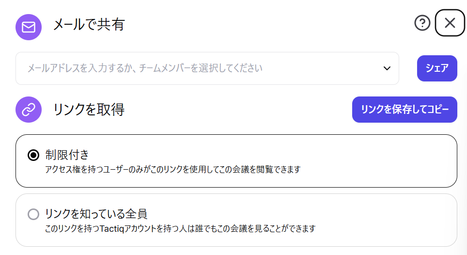Click the 制限付き option label text
The width and height of the screenshot is (467, 255).
pos(67,155)
